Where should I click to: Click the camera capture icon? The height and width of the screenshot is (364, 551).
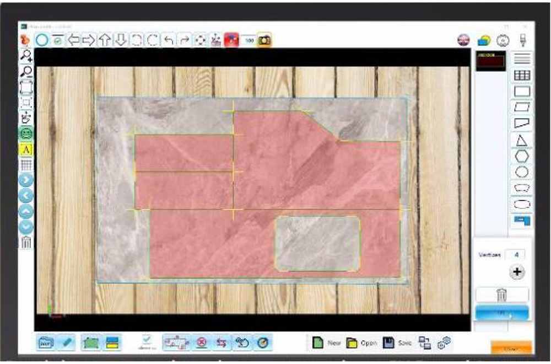(x=264, y=40)
